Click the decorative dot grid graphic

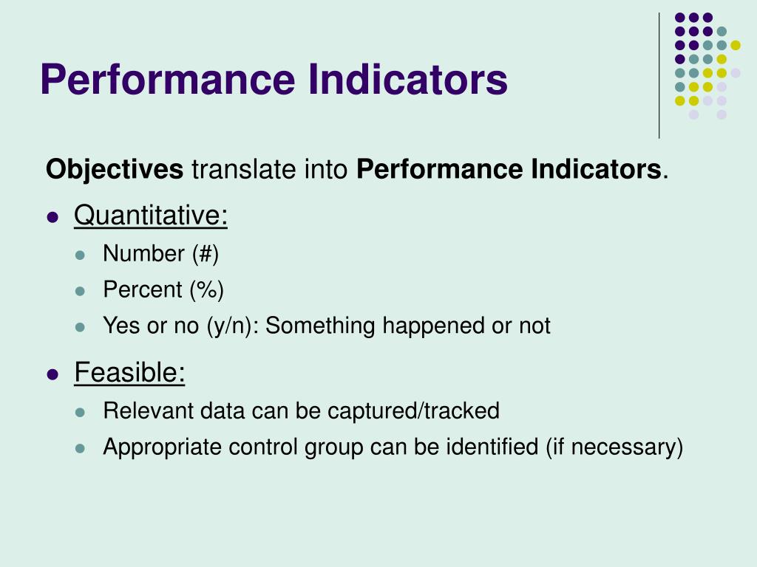coord(707,66)
